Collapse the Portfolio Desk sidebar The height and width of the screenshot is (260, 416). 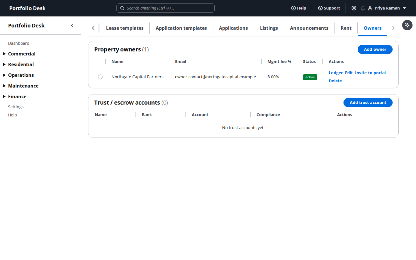point(72,25)
